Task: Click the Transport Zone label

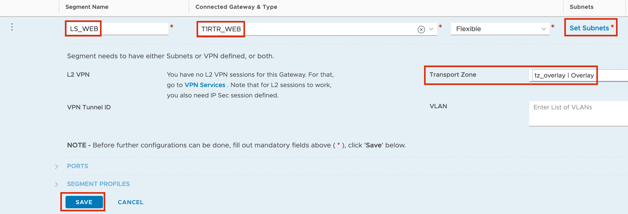Action: (453, 75)
